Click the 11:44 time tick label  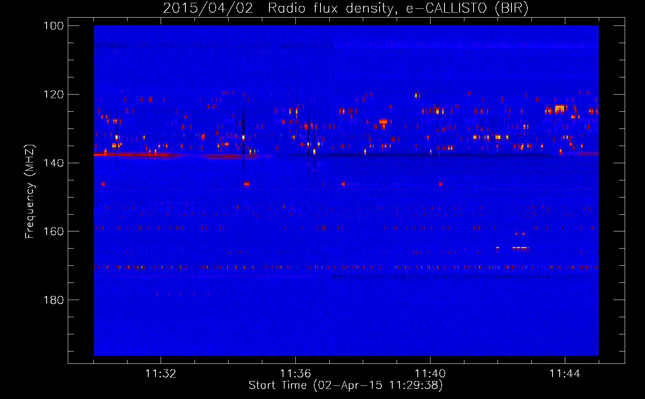565,373
